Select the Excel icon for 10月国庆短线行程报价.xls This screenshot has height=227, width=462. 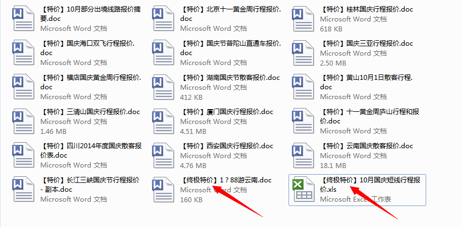[303, 190]
